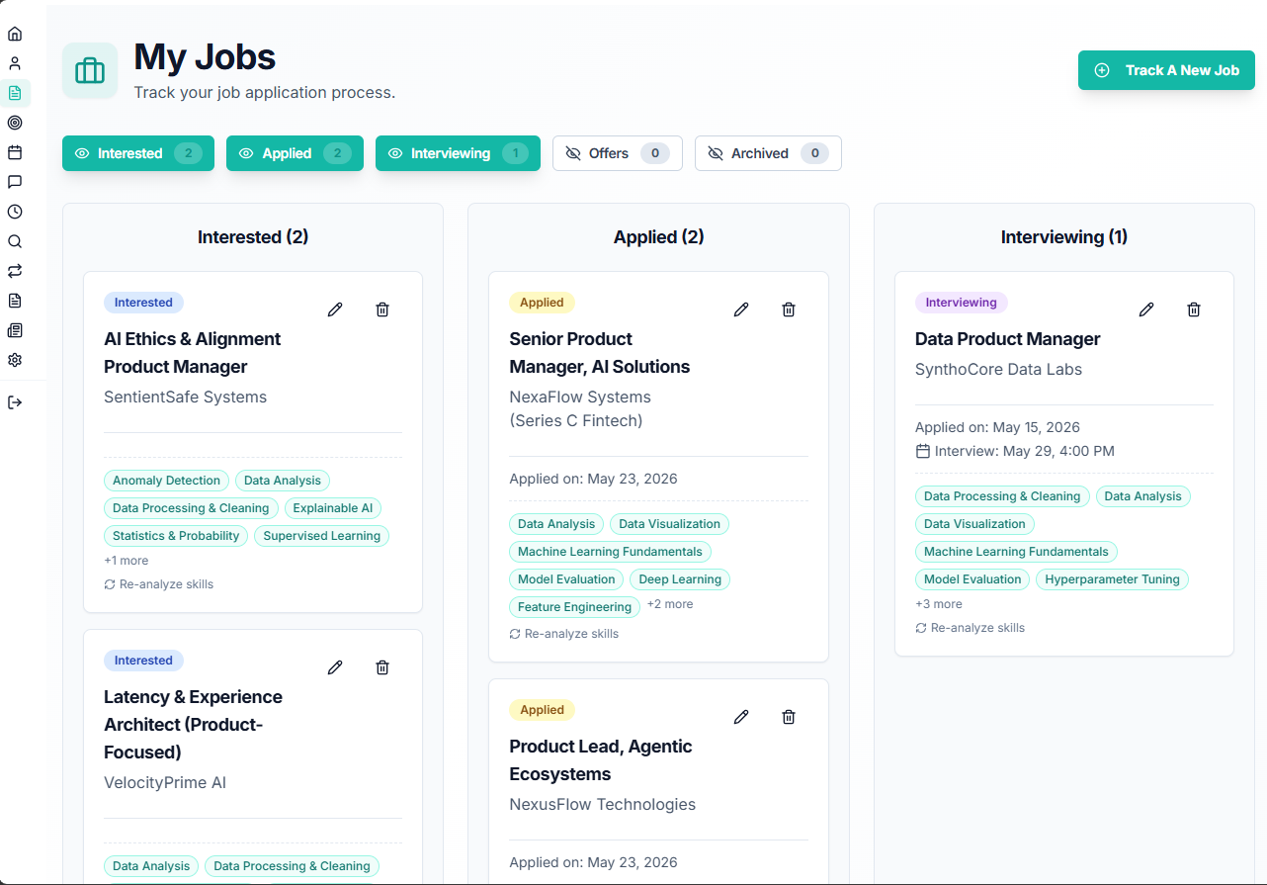Click Track A New Job button
Screen dimensions: 1267x885
(x=1166, y=70)
